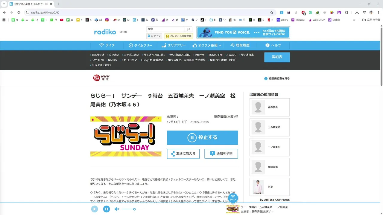This screenshot has height=215, width=383.
Task: Open the Mobile bookmark
Action: 334,20
